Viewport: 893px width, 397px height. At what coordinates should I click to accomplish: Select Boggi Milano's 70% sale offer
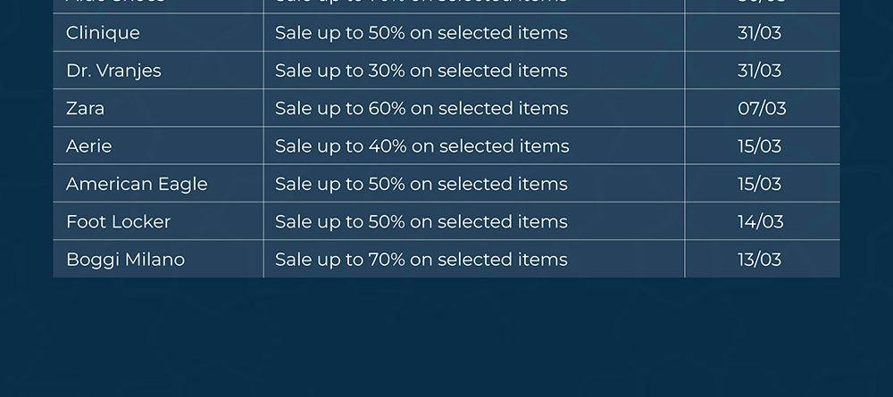coord(421,260)
